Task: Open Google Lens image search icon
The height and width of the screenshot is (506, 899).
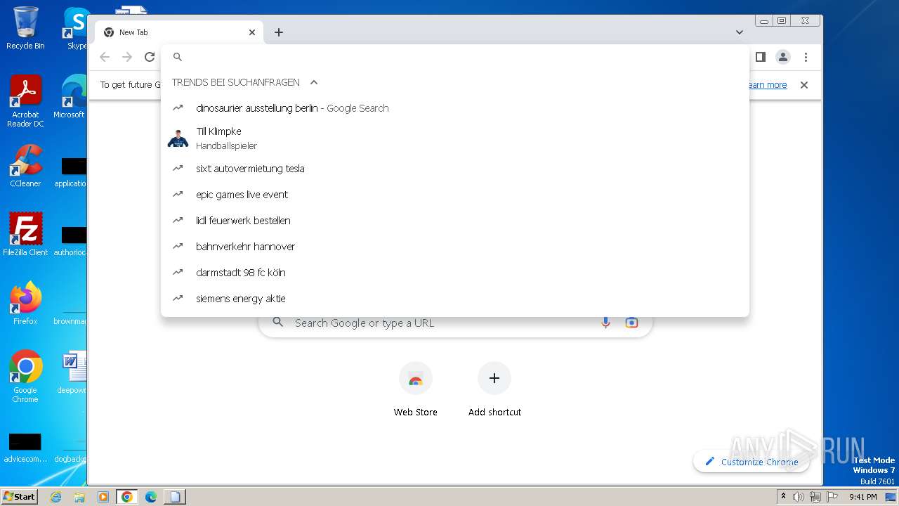Action: point(631,323)
